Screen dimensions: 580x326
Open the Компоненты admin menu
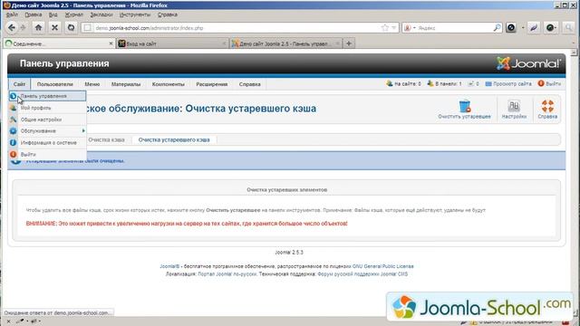169,84
